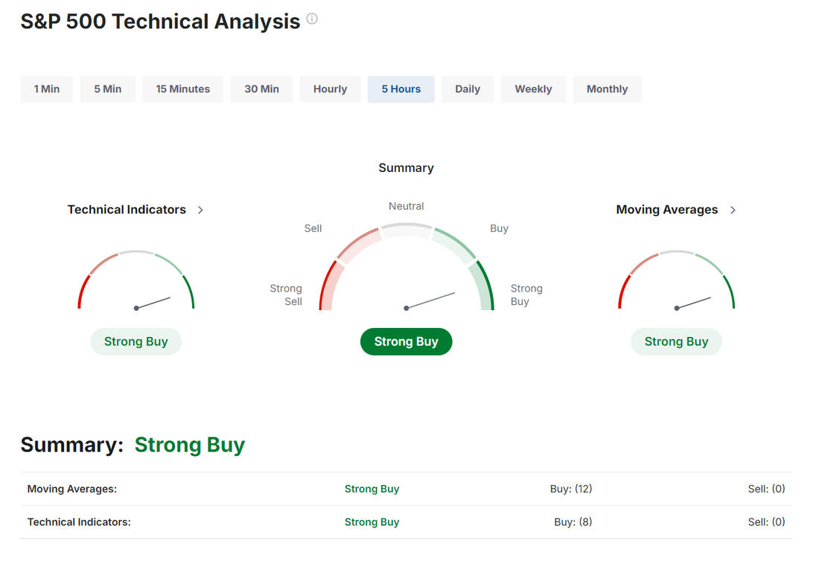The width and height of the screenshot is (819, 569).
Task: Click the Technical Indicators gauge dial
Action: coord(136,281)
